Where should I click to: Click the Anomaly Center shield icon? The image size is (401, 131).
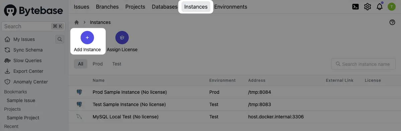(7, 82)
